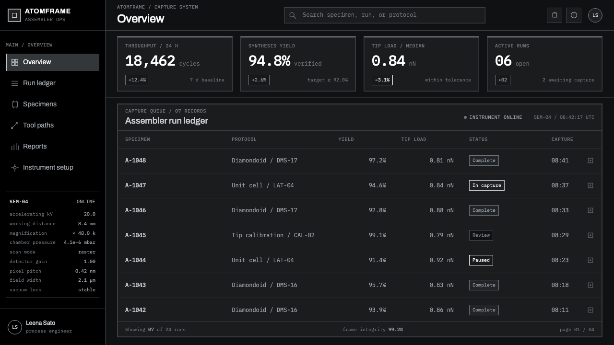Open the circular info icon button in the header
The width and height of the screenshot is (614, 345).
point(574,15)
